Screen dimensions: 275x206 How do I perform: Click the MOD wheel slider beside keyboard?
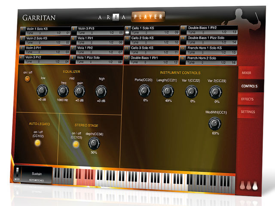pyautogui.click(x=17, y=172)
